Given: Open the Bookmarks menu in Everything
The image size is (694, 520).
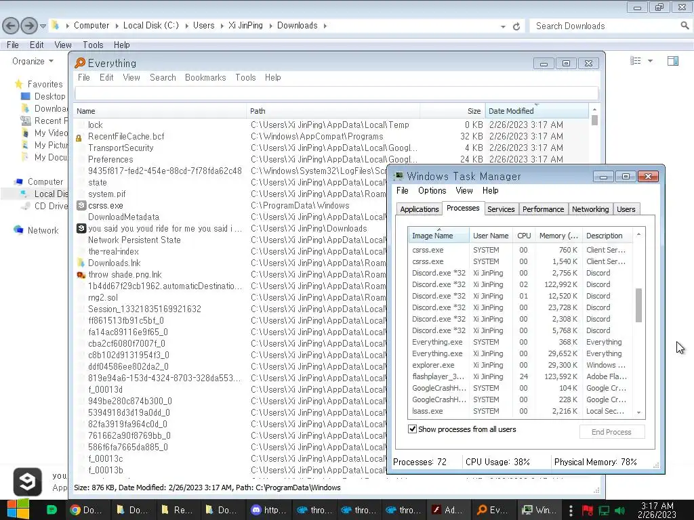Looking at the screenshot, I should [205, 77].
